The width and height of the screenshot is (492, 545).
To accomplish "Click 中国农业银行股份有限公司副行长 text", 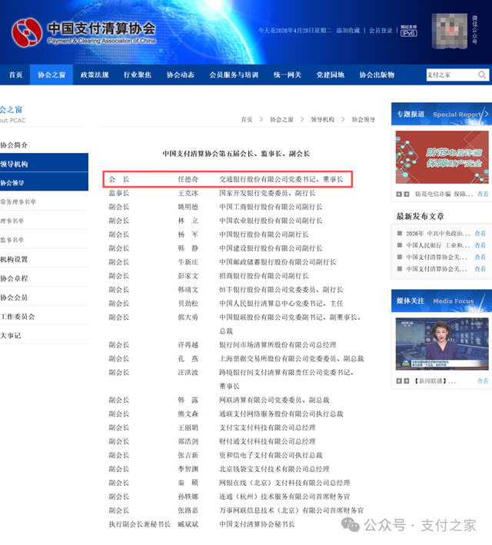I will 271,221.
